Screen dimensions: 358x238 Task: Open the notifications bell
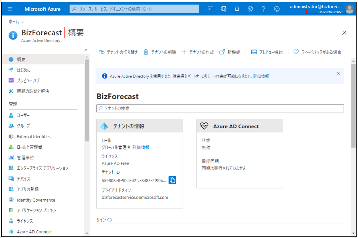[237, 9]
